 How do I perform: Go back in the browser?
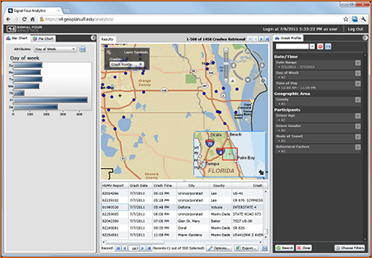[x=8, y=19]
